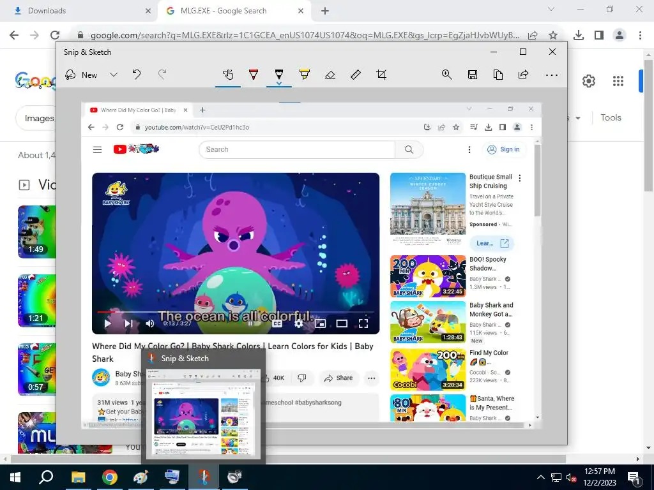Viewport: 654px width, 490px height.
Task: Click the Chrome address bar URL
Action: pyautogui.click(x=305, y=36)
